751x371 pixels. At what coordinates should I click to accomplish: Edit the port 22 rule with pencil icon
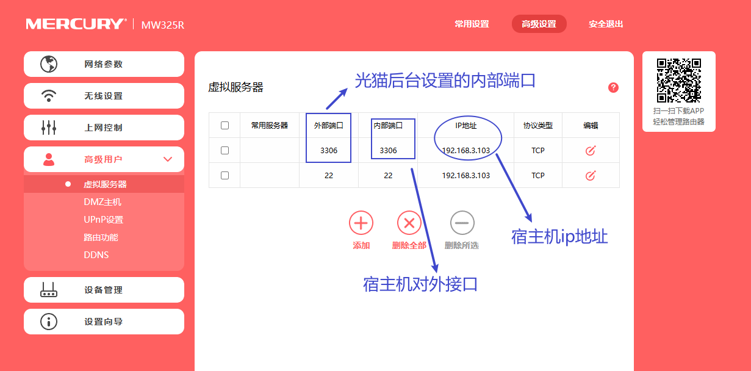pyautogui.click(x=590, y=176)
